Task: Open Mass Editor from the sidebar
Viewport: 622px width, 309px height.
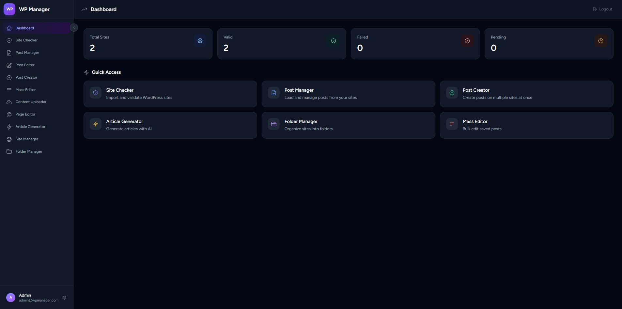Action: 37,90
